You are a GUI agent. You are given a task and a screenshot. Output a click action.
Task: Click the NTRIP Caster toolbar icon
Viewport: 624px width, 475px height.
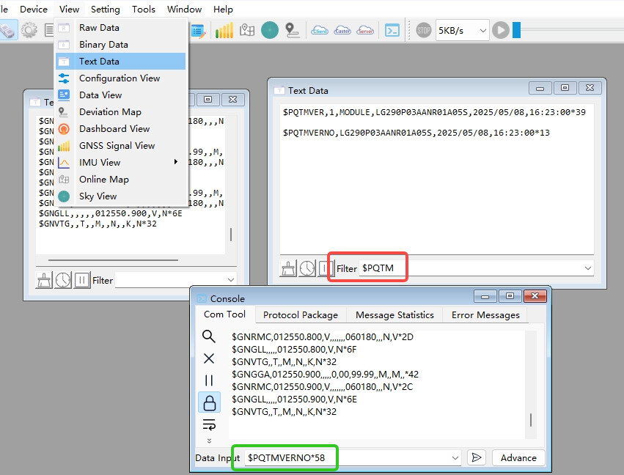pyautogui.click(x=342, y=30)
